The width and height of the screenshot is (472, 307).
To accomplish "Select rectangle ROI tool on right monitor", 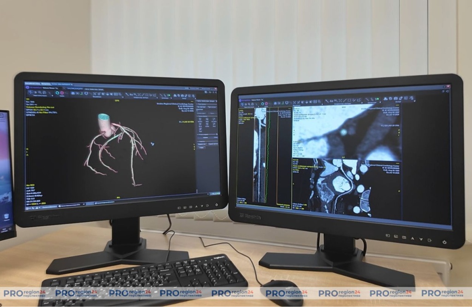I will [349, 100].
